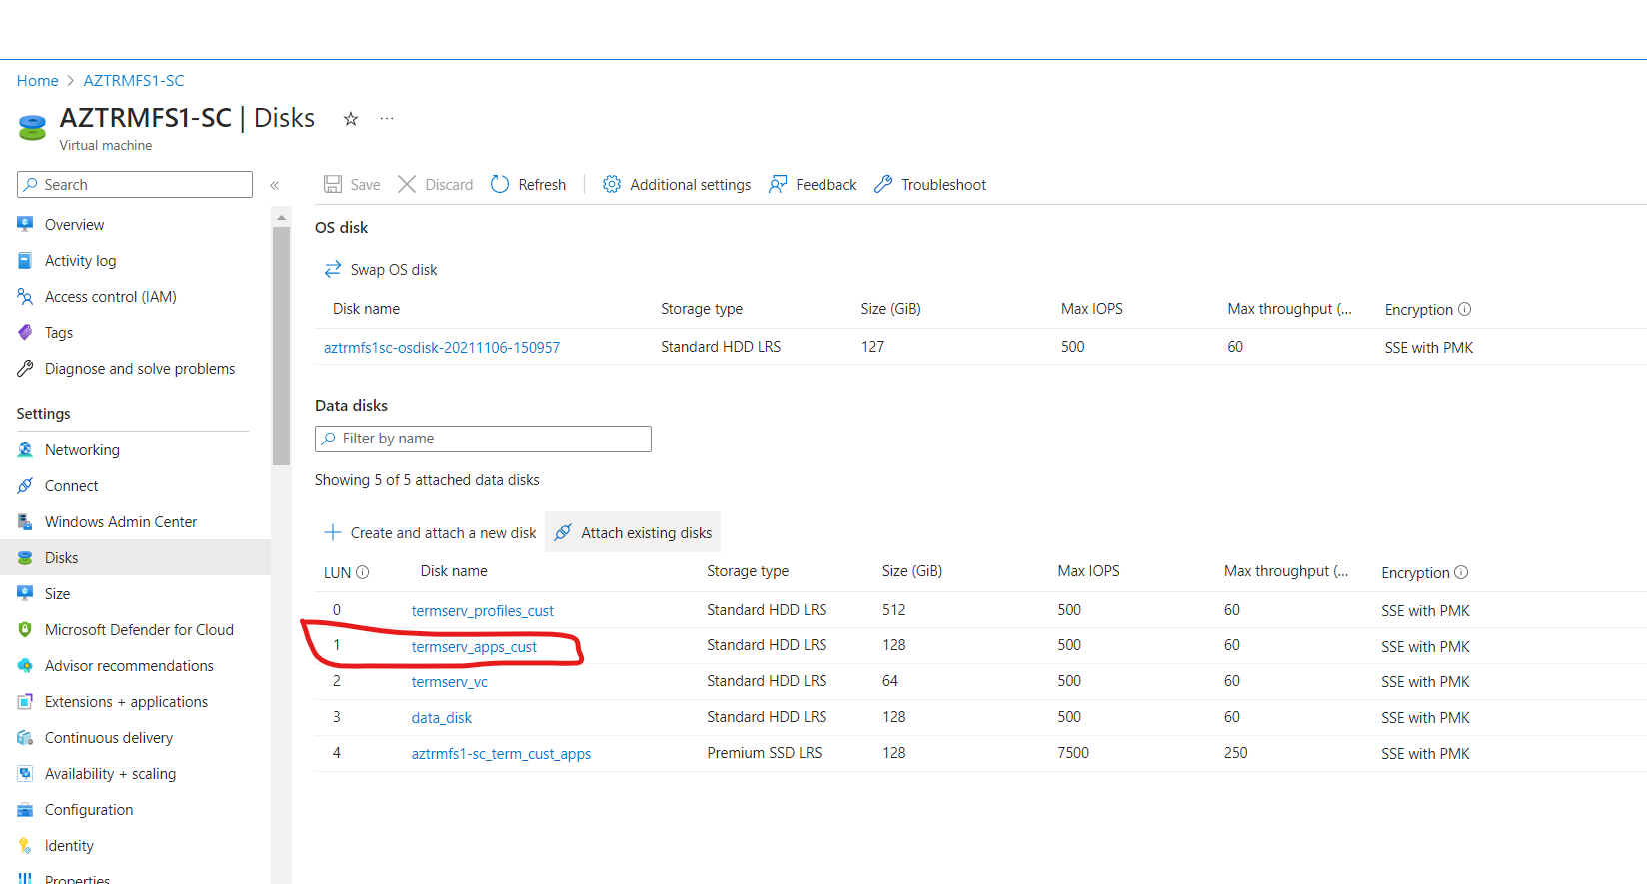
Task: Click the 512 size value
Action: 894,610
